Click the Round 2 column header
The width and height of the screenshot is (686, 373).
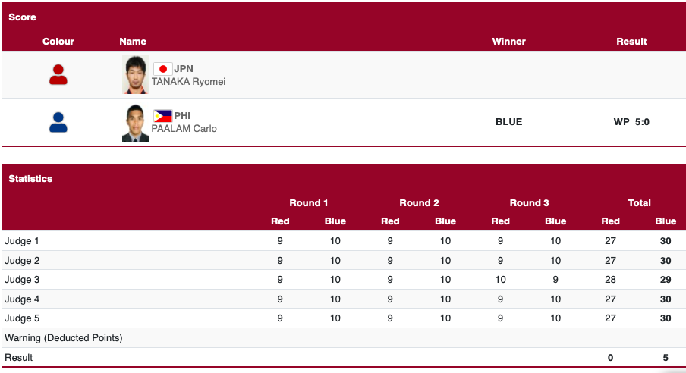coord(419,203)
